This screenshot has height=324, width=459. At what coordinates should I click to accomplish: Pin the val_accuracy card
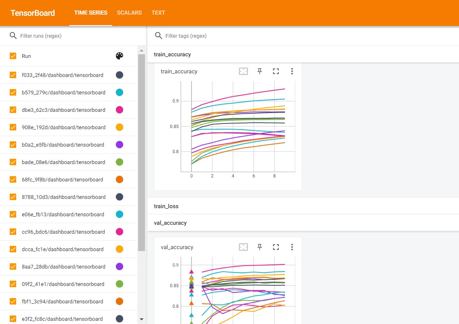[259, 247]
